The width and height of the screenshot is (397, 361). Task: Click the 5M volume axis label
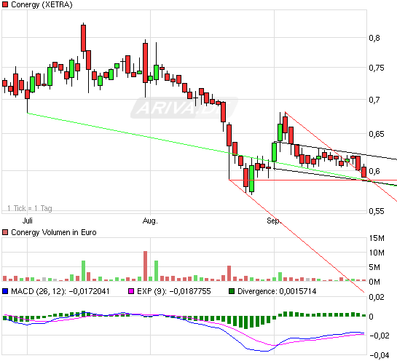click(374, 267)
